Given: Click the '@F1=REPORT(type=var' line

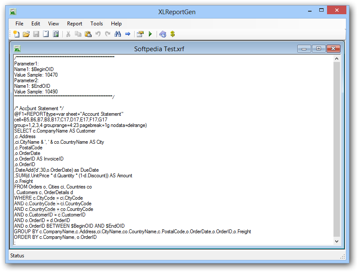Looking at the screenshot, I should 69,114.
